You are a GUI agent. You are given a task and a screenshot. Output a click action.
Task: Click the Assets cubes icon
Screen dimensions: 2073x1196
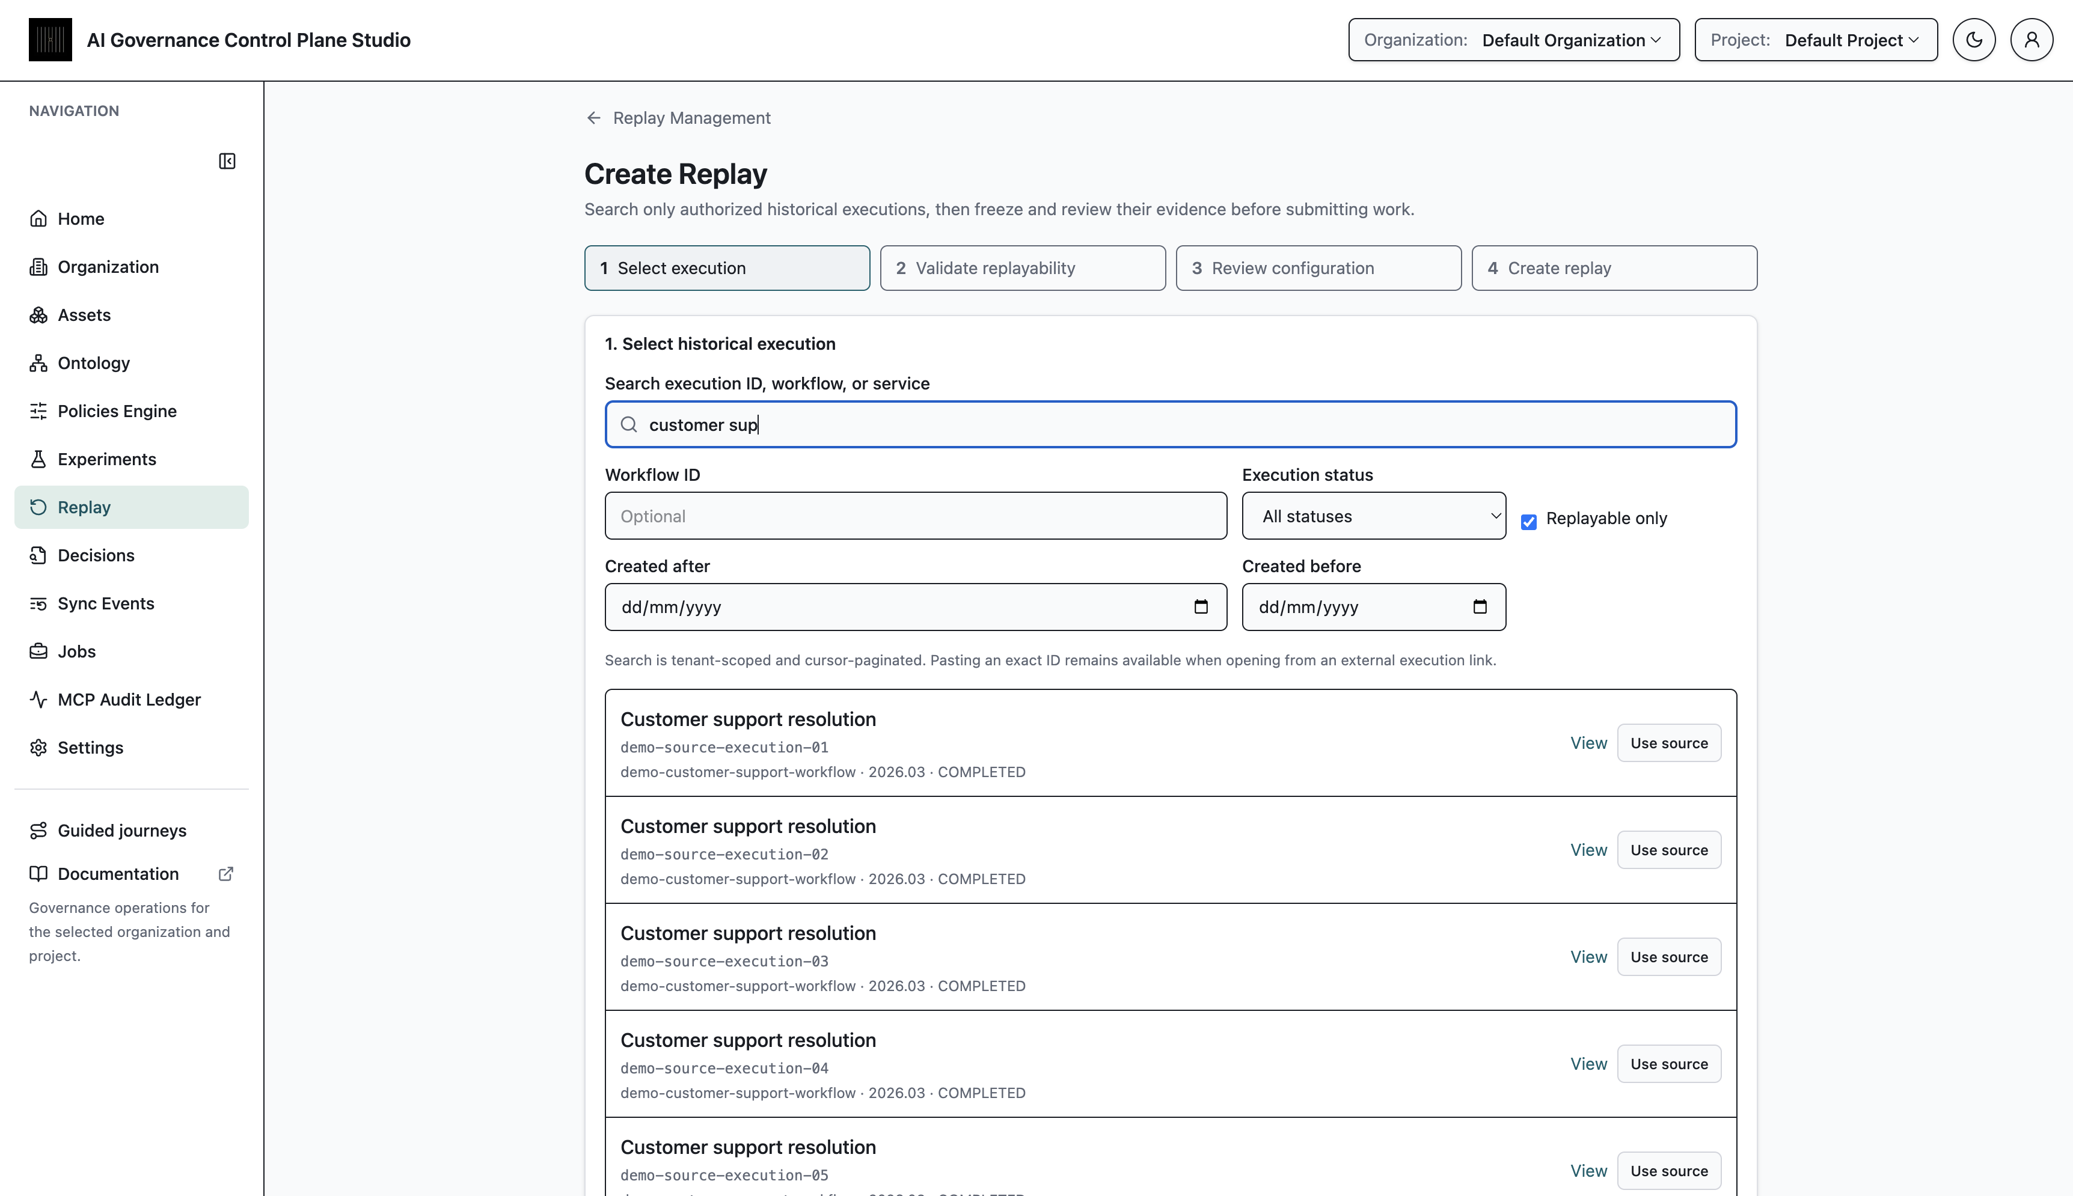(38, 314)
